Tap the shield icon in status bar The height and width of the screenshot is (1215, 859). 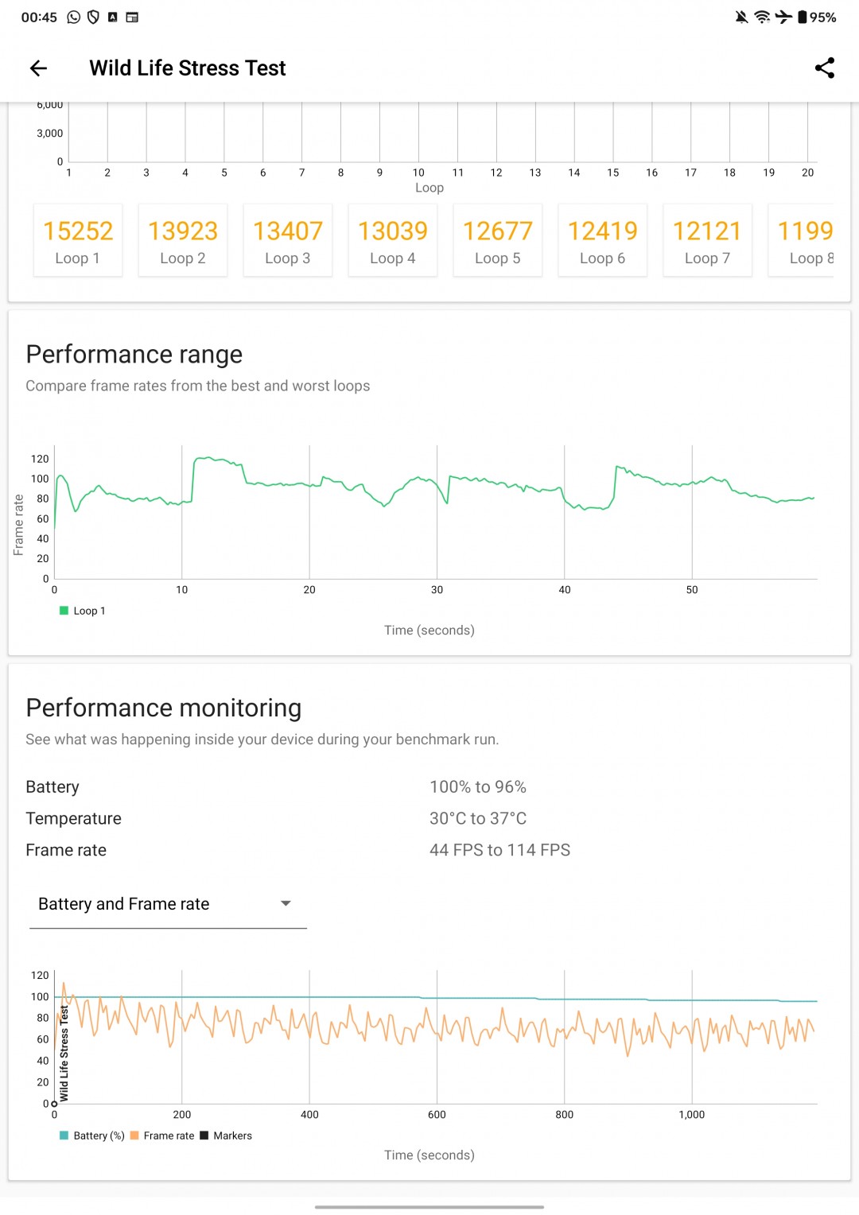(93, 17)
